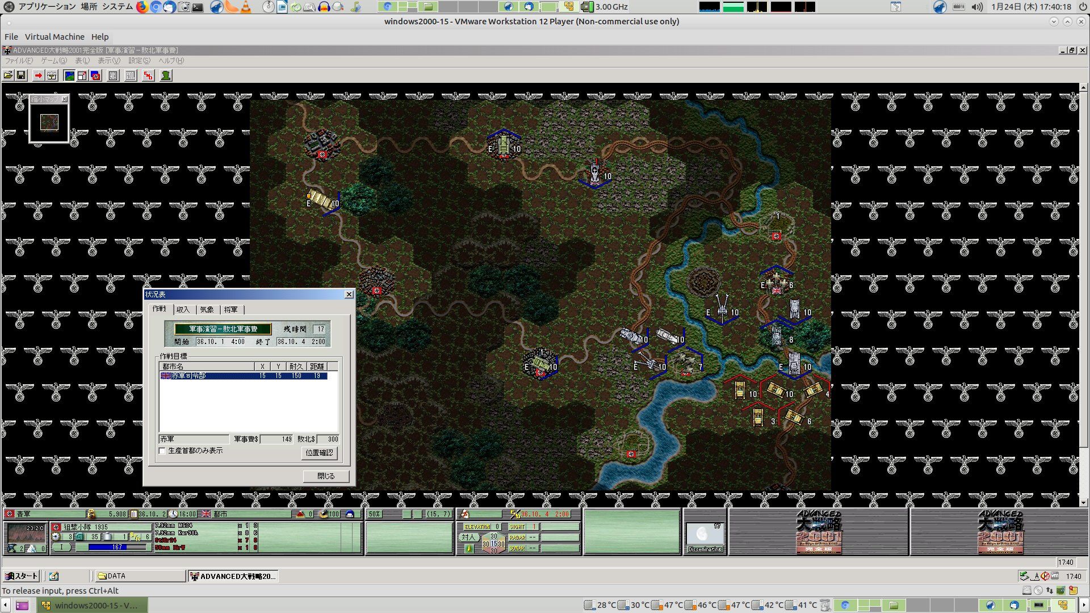Screen dimensions: 1090x613
Task: Click the ALL toolbar icon
Action: 131,75
